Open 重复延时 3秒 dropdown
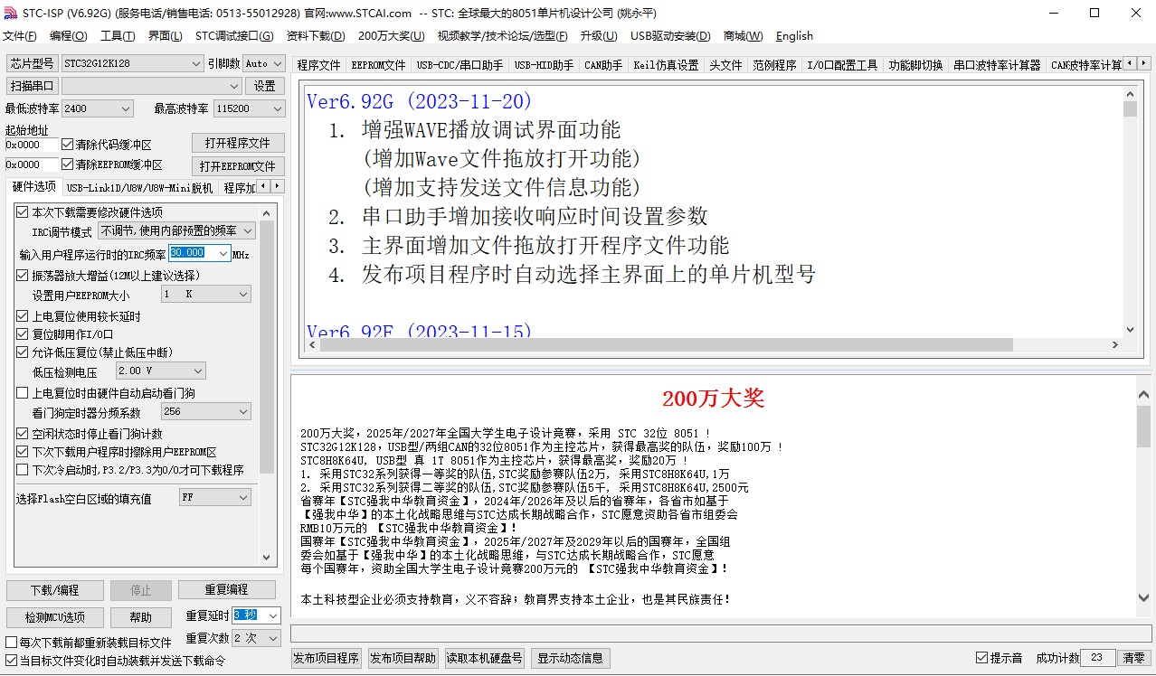Viewport: 1156px width, 676px height. pyautogui.click(x=257, y=615)
